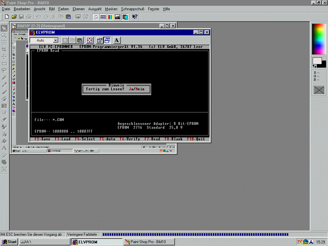Click F6-Verify in the ELVPROM function bar
This screenshot has width=328, height=246.
pos(130,139)
